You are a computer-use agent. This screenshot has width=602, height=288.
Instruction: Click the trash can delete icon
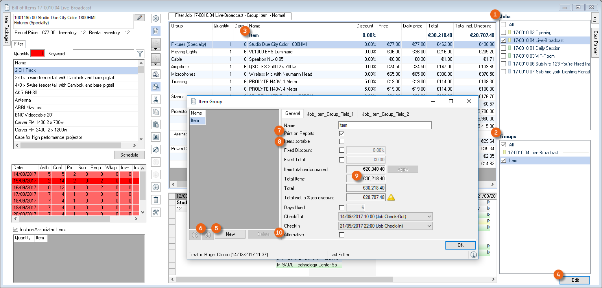point(156,200)
